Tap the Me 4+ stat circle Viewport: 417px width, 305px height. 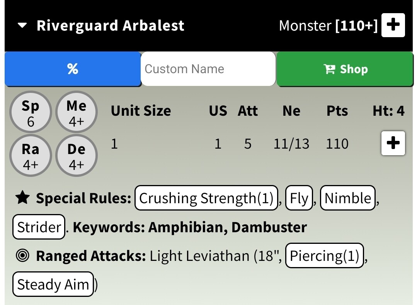click(x=77, y=113)
